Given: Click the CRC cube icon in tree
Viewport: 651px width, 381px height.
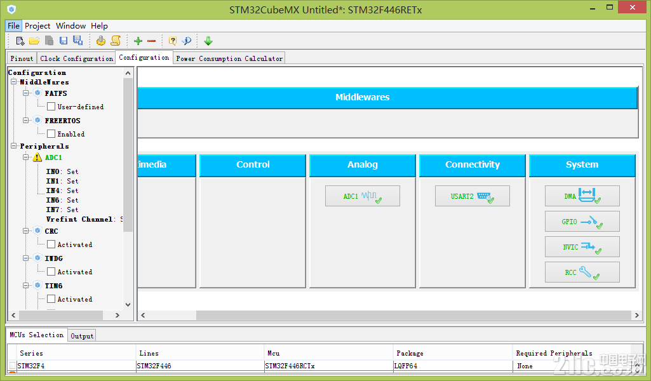Looking at the screenshot, I should [x=37, y=231].
